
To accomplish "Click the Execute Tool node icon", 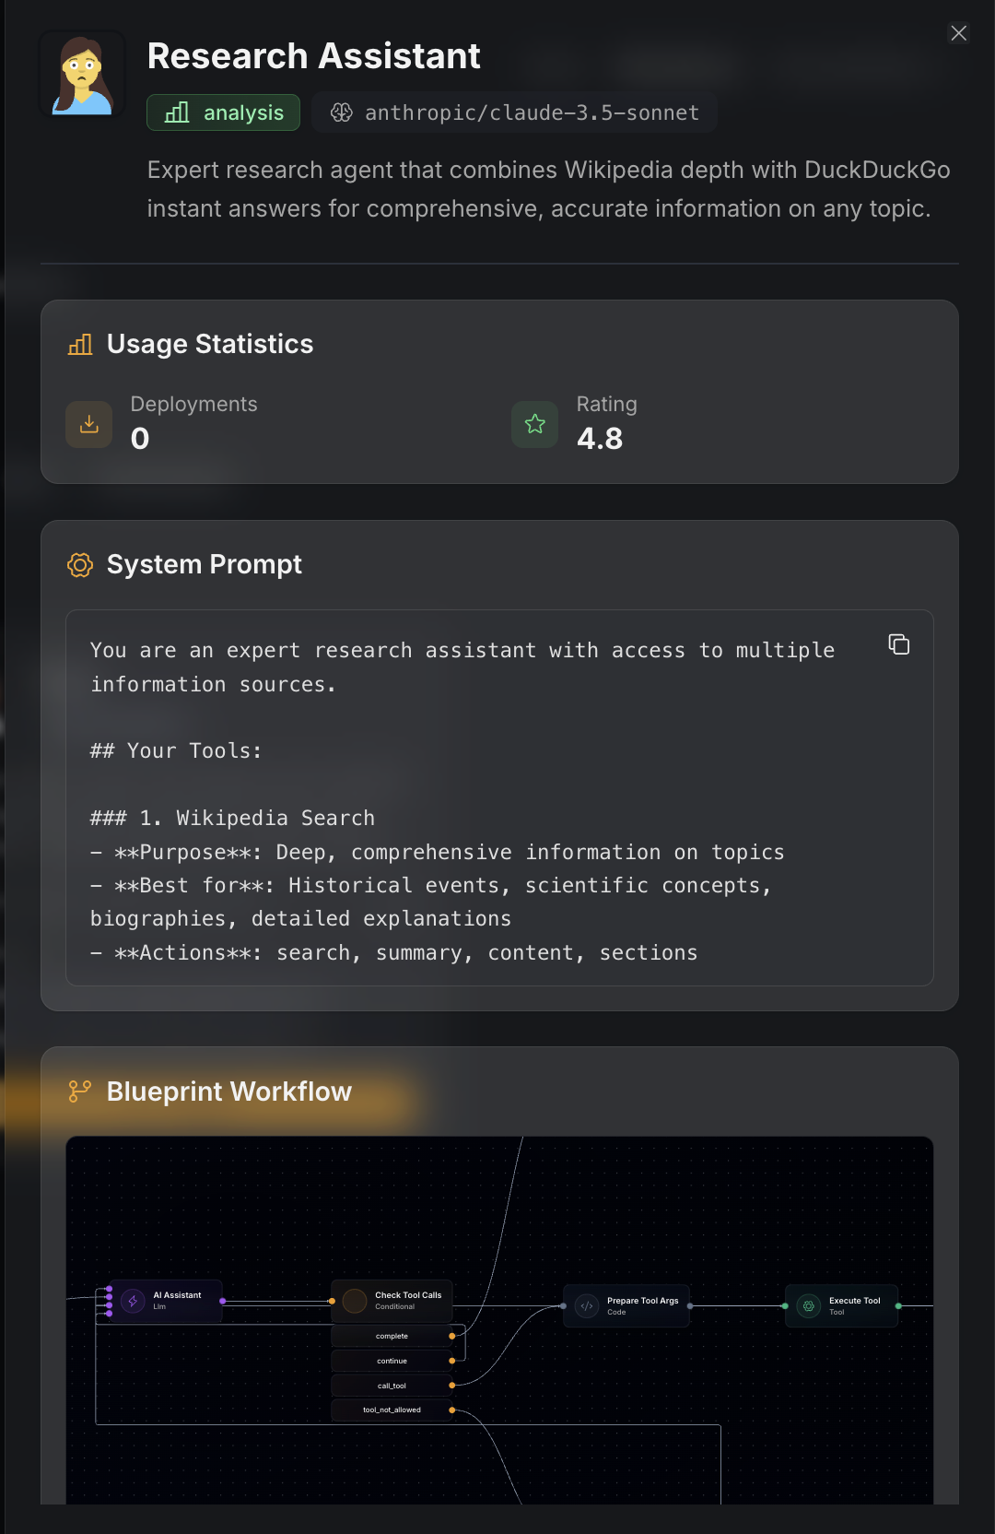I will pyautogui.click(x=808, y=1306).
